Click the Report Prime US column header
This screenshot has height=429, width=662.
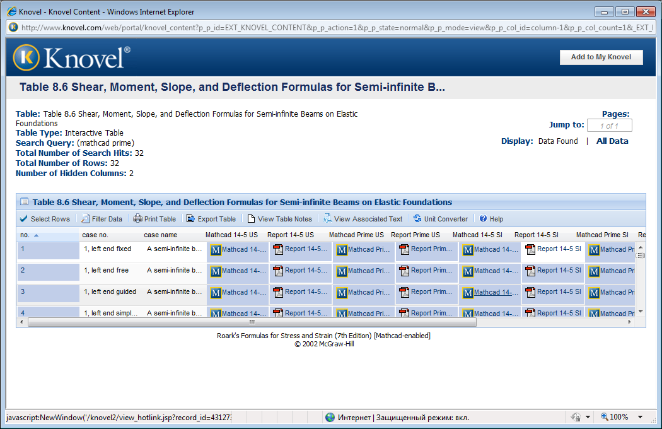415,235
